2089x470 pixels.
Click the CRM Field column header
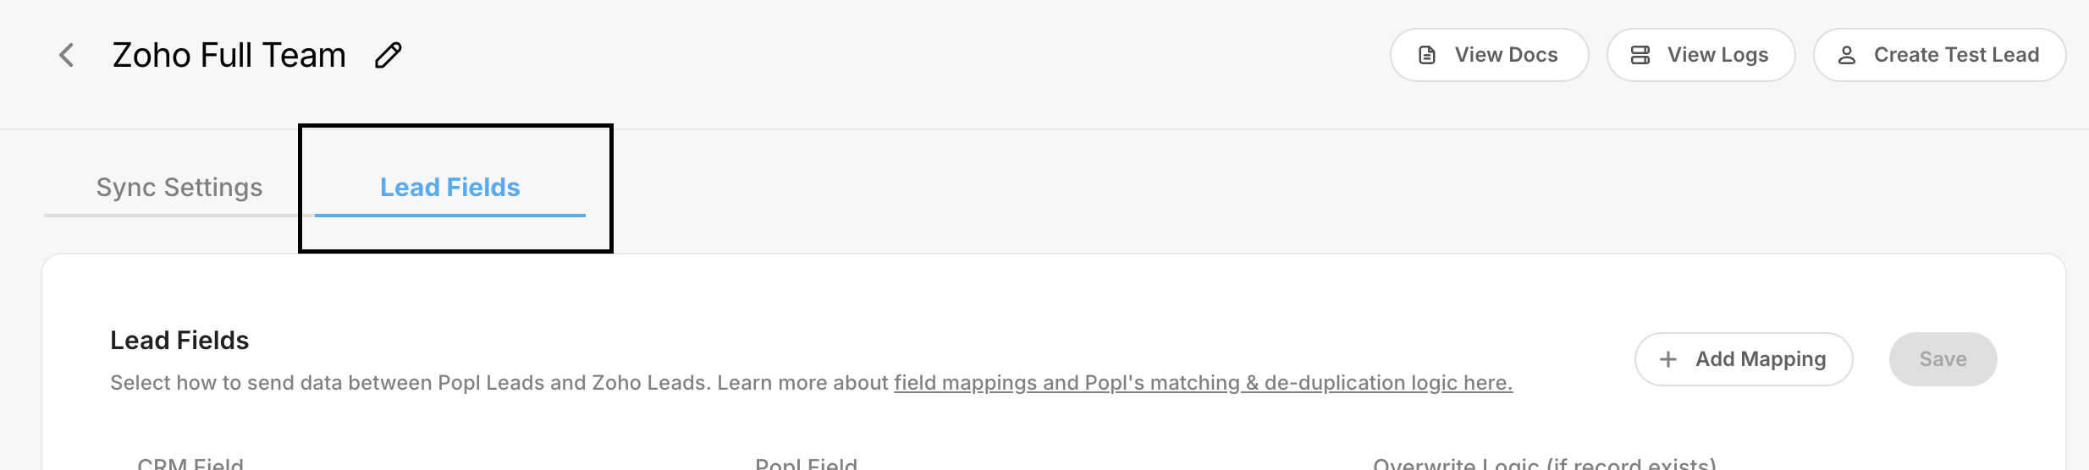[x=190, y=463]
